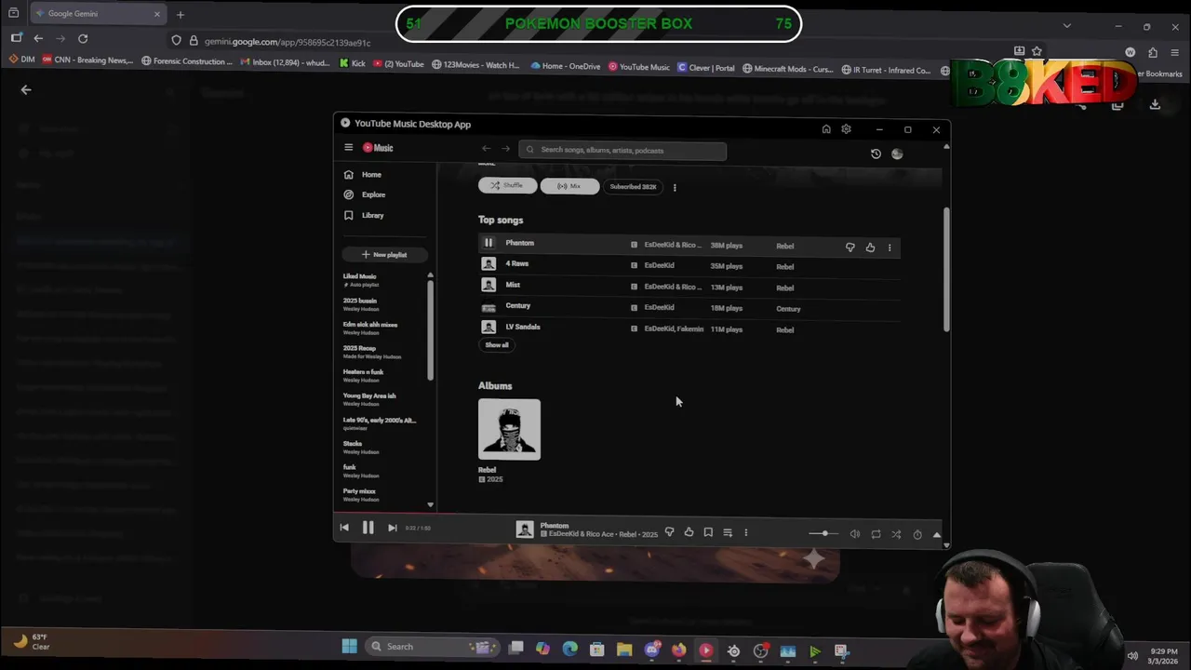Pause playback in the player bar
1191x670 pixels.
(x=368, y=528)
